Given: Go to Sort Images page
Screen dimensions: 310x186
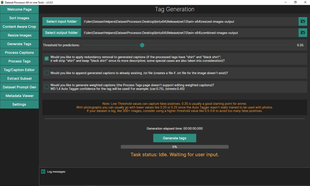Looking at the screenshot, I should 19,18.
